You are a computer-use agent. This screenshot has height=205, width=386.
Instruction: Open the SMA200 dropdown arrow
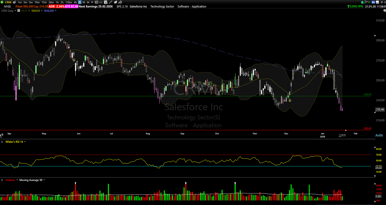coord(56,11)
